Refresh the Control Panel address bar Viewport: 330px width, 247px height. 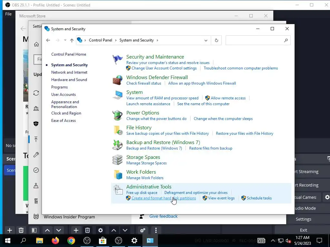point(216,40)
